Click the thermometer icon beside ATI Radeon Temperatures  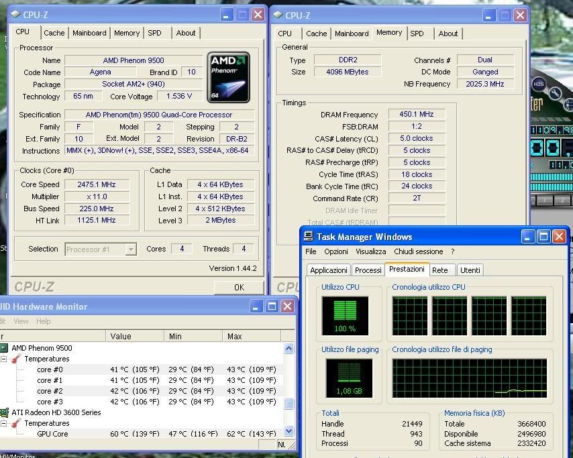click(x=16, y=423)
